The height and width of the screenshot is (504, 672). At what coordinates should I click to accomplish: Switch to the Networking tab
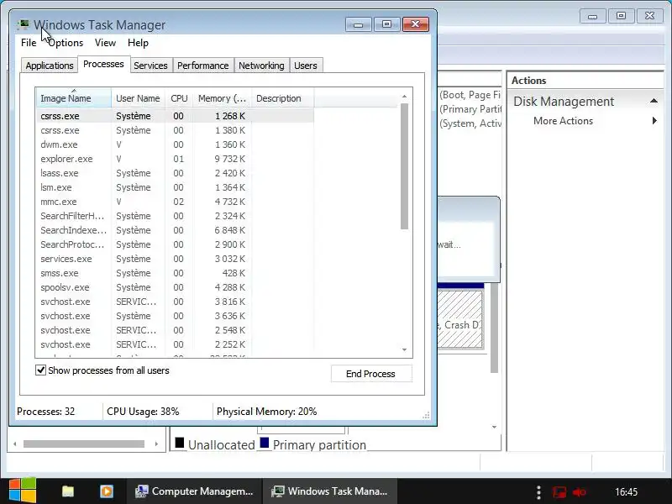tap(261, 66)
